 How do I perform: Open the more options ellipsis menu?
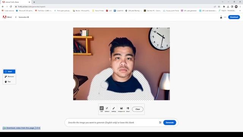(225, 17)
